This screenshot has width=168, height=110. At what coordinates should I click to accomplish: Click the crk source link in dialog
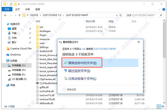click(x=84, y=49)
